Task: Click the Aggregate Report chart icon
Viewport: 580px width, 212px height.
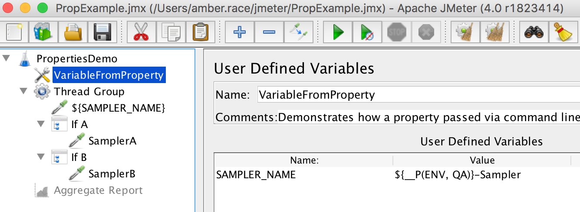Action: [x=42, y=191]
